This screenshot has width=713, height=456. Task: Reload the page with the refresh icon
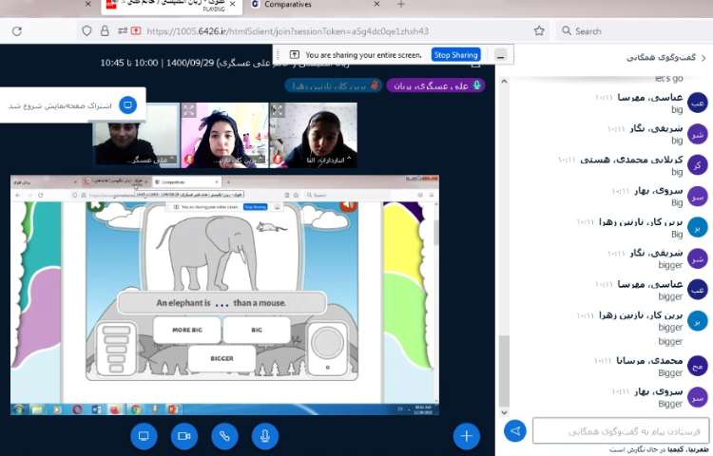pyautogui.click(x=17, y=30)
